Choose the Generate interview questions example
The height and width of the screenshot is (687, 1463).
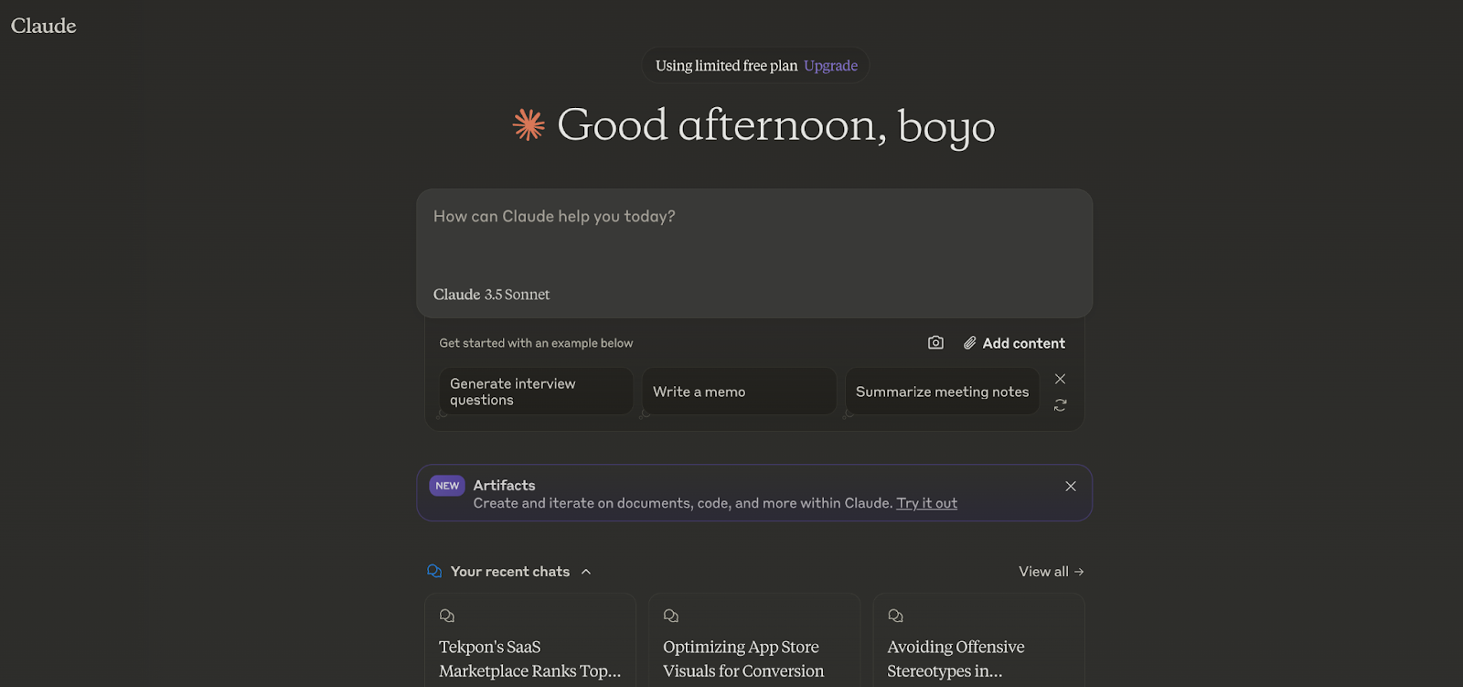(x=536, y=392)
